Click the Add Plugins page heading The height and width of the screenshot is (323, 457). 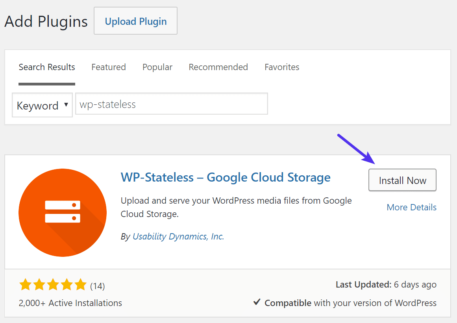[x=45, y=22]
